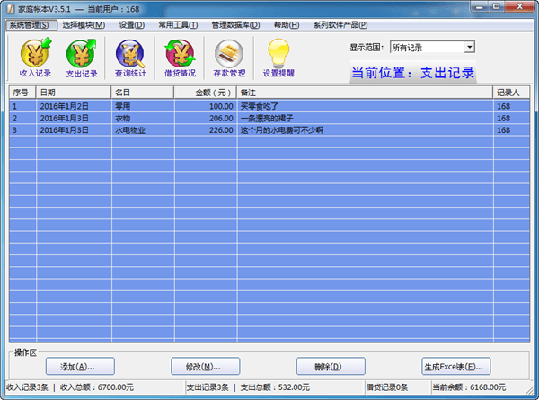Click the 修改(M)... button
539x400 pixels.
[x=205, y=367]
